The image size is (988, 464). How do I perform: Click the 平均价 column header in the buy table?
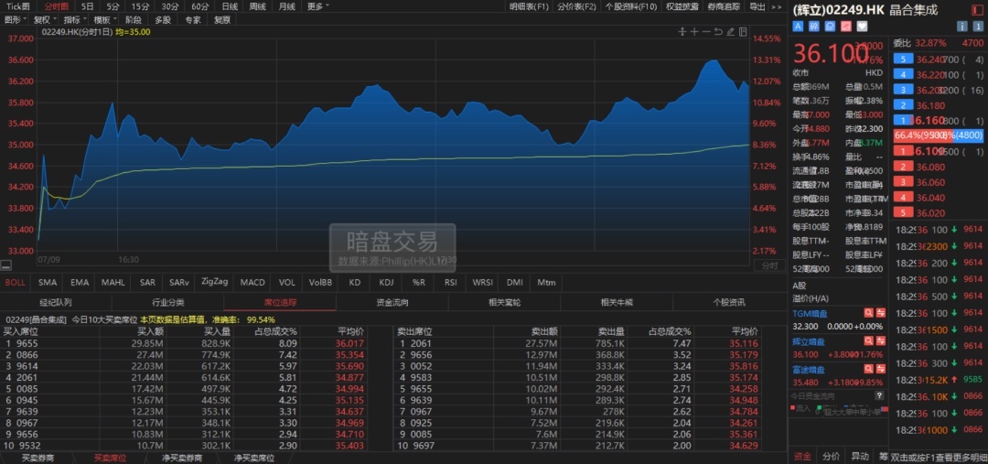(x=350, y=331)
